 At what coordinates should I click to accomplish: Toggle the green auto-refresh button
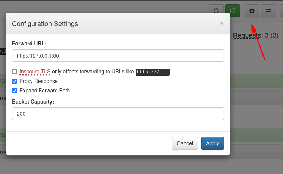(233, 11)
